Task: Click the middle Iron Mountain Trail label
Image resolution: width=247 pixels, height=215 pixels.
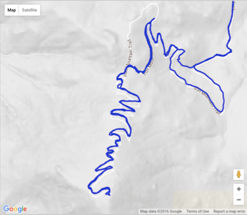Action: [149, 59]
